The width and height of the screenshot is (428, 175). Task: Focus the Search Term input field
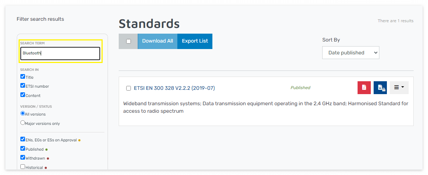60,54
